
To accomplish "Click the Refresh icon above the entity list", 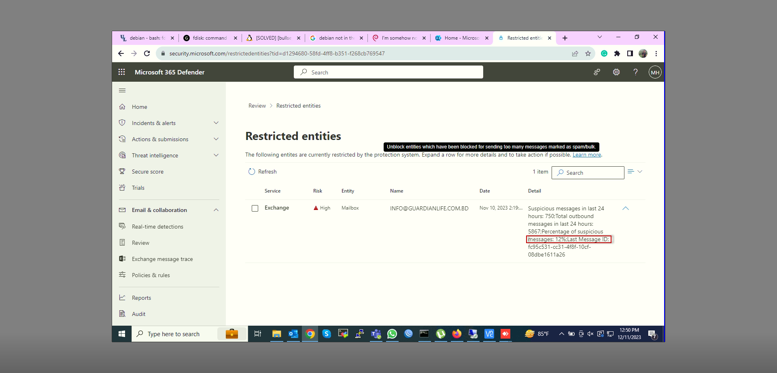I will point(252,172).
